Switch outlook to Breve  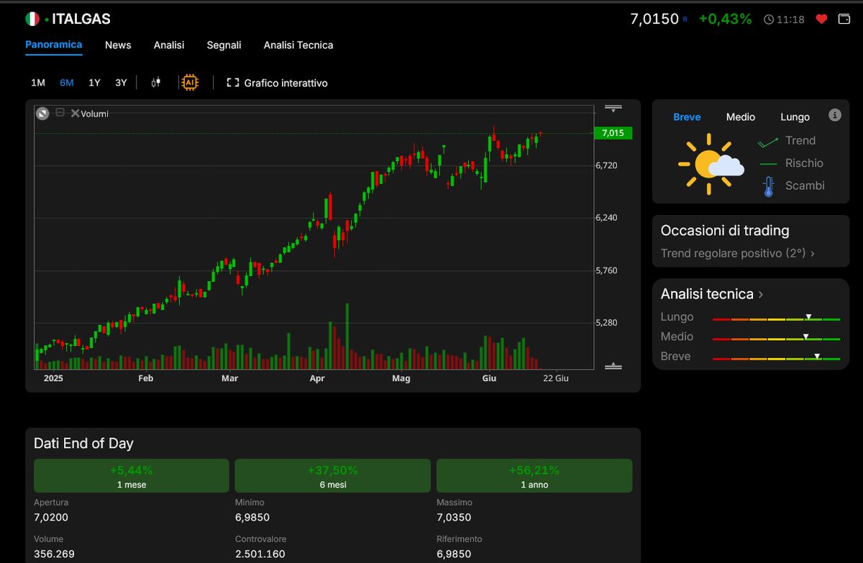click(687, 116)
